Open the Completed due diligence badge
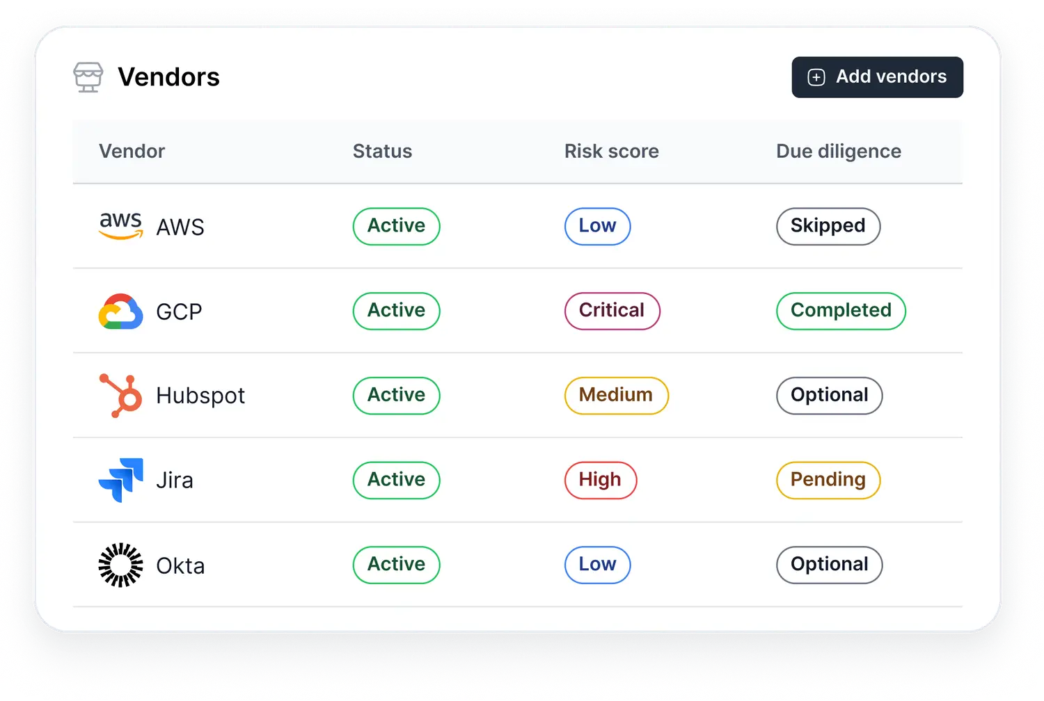The height and width of the screenshot is (701, 1044). [840, 311]
